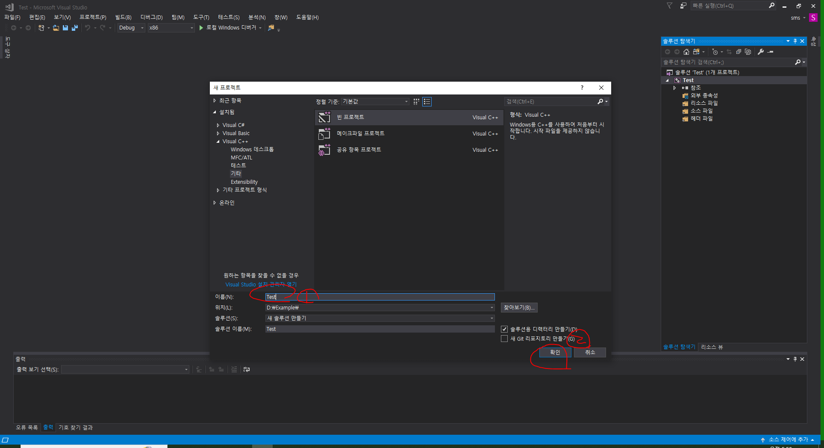Click the help question mark in the New Project dialog
The image size is (824, 448).
582,88
